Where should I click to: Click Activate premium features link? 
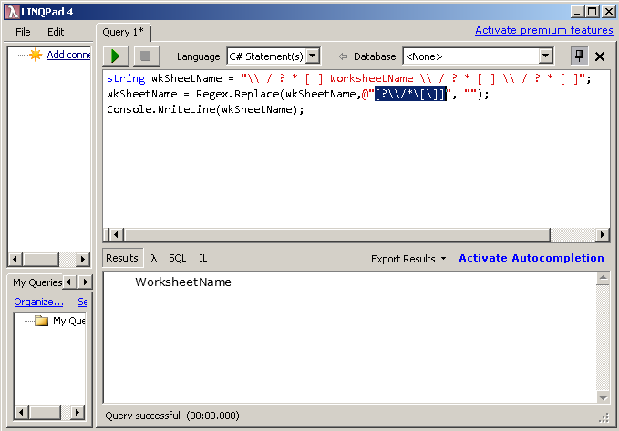coord(544,30)
